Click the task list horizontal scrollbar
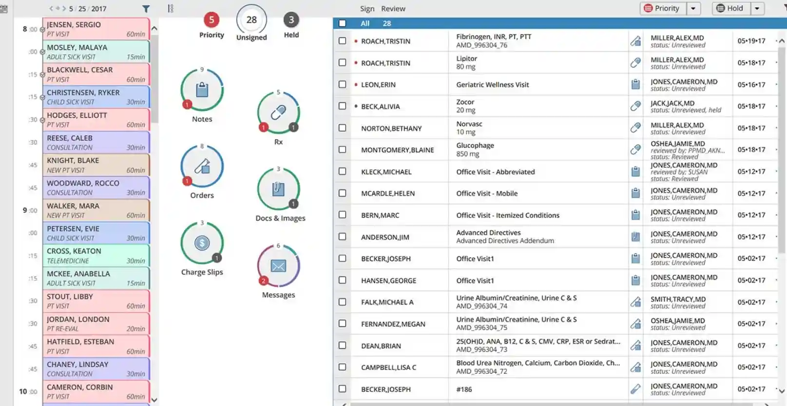The width and height of the screenshot is (787, 406). coord(556,404)
